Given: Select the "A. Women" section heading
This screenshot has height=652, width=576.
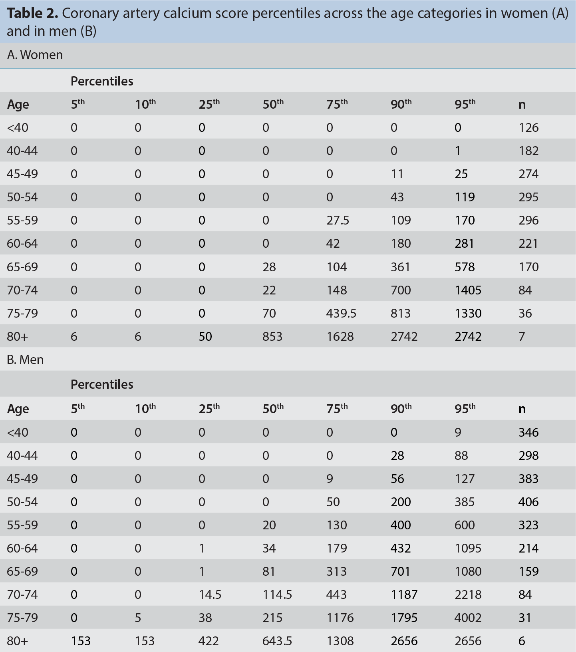Looking at the screenshot, I should 35,55.
